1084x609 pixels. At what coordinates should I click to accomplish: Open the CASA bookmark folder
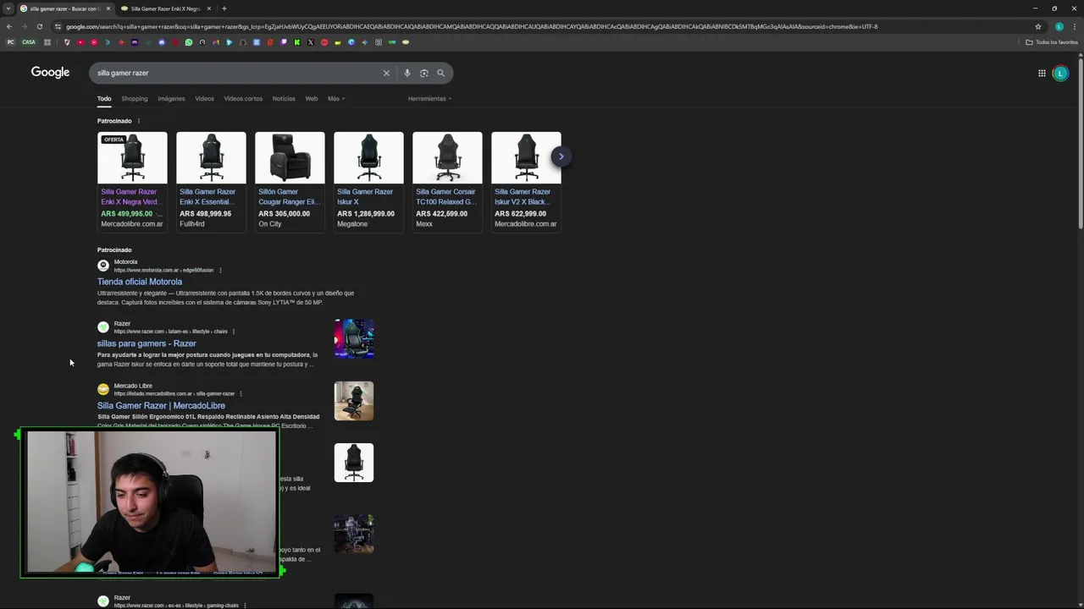pyautogui.click(x=29, y=42)
